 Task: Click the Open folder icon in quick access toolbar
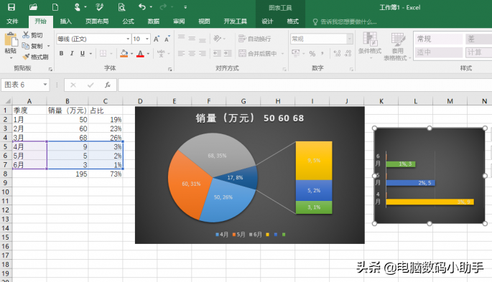pos(33,7)
